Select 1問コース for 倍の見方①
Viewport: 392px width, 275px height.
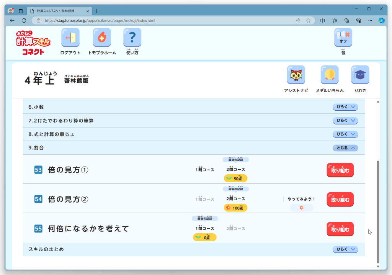pos(205,169)
